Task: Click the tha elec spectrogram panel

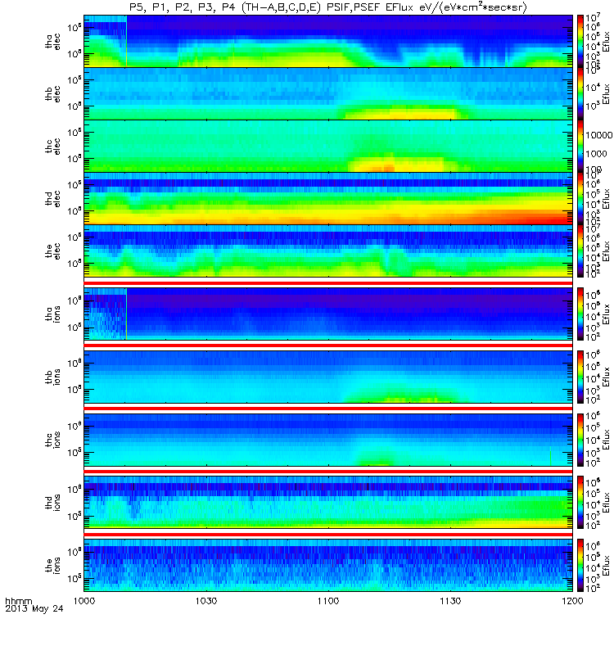Action: (328, 42)
